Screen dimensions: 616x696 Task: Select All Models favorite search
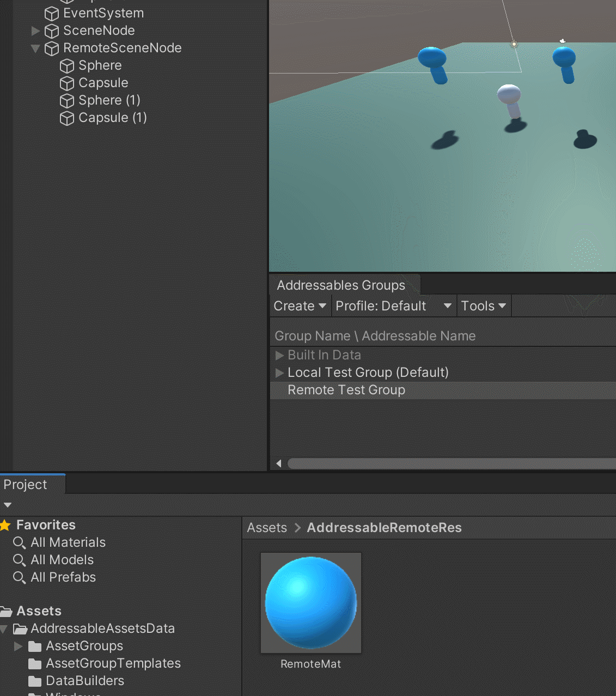pyautogui.click(x=62, y=560)
